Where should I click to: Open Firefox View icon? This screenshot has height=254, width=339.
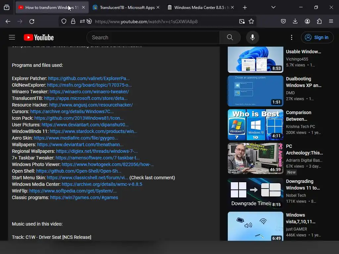click(x=7, y=8)
